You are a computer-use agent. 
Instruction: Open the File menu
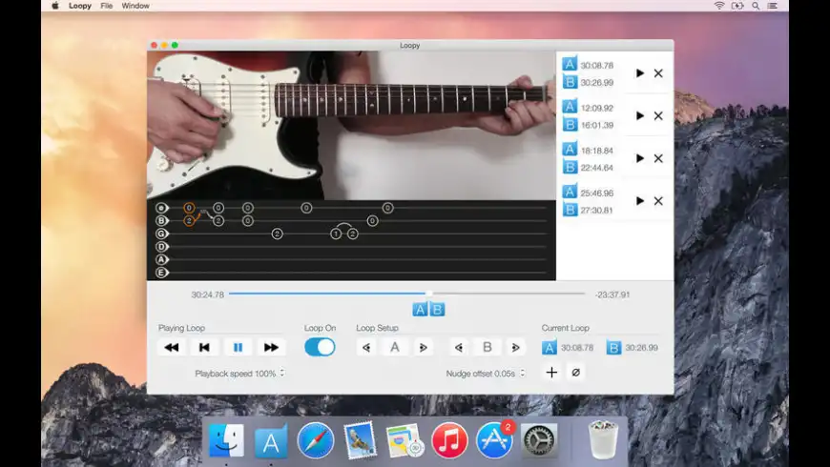pos(106,6)
